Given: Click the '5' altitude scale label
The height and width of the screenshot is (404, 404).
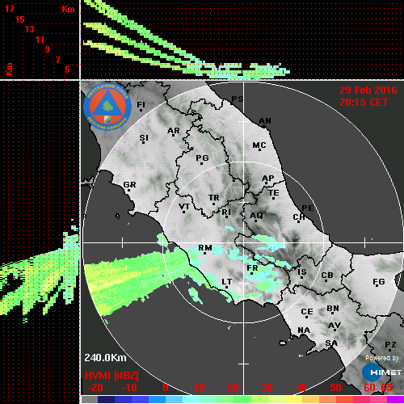Looking at the screenshot, I should [x=67, y=69].
